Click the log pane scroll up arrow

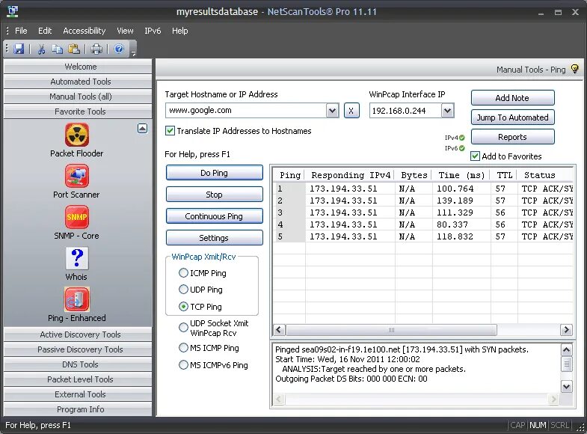[x=566, y=350]
